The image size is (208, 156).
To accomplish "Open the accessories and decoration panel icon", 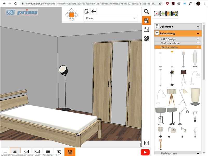I will (146, 21).
